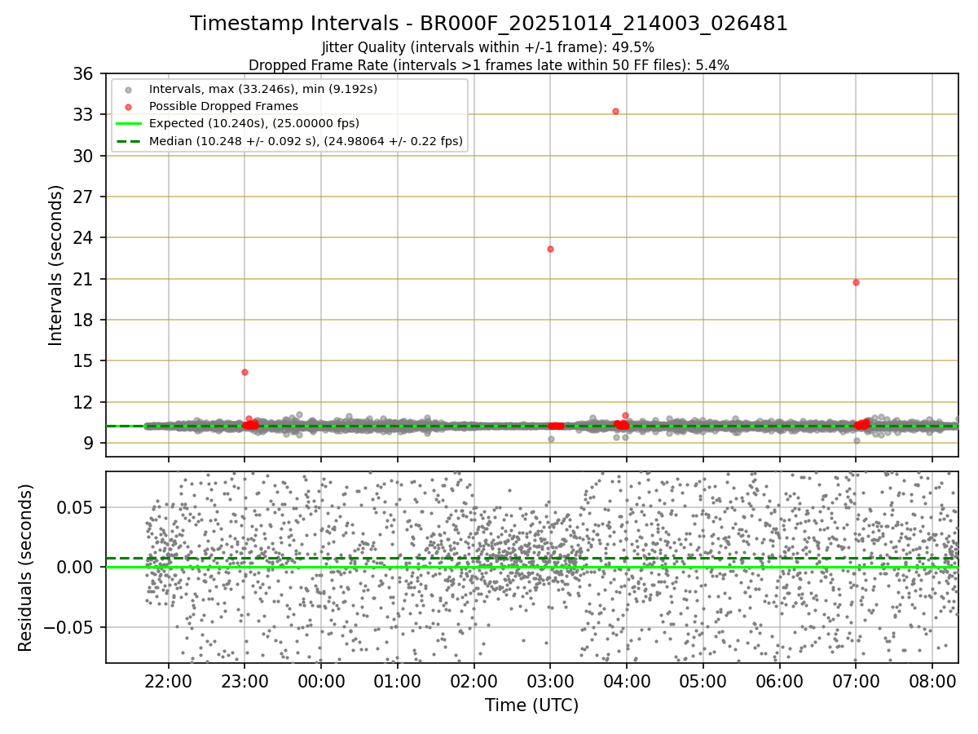Screen dimensions: 978x734
Task: Click the red outlier near 21 seconds at 07:00
Action: point(856,282)
